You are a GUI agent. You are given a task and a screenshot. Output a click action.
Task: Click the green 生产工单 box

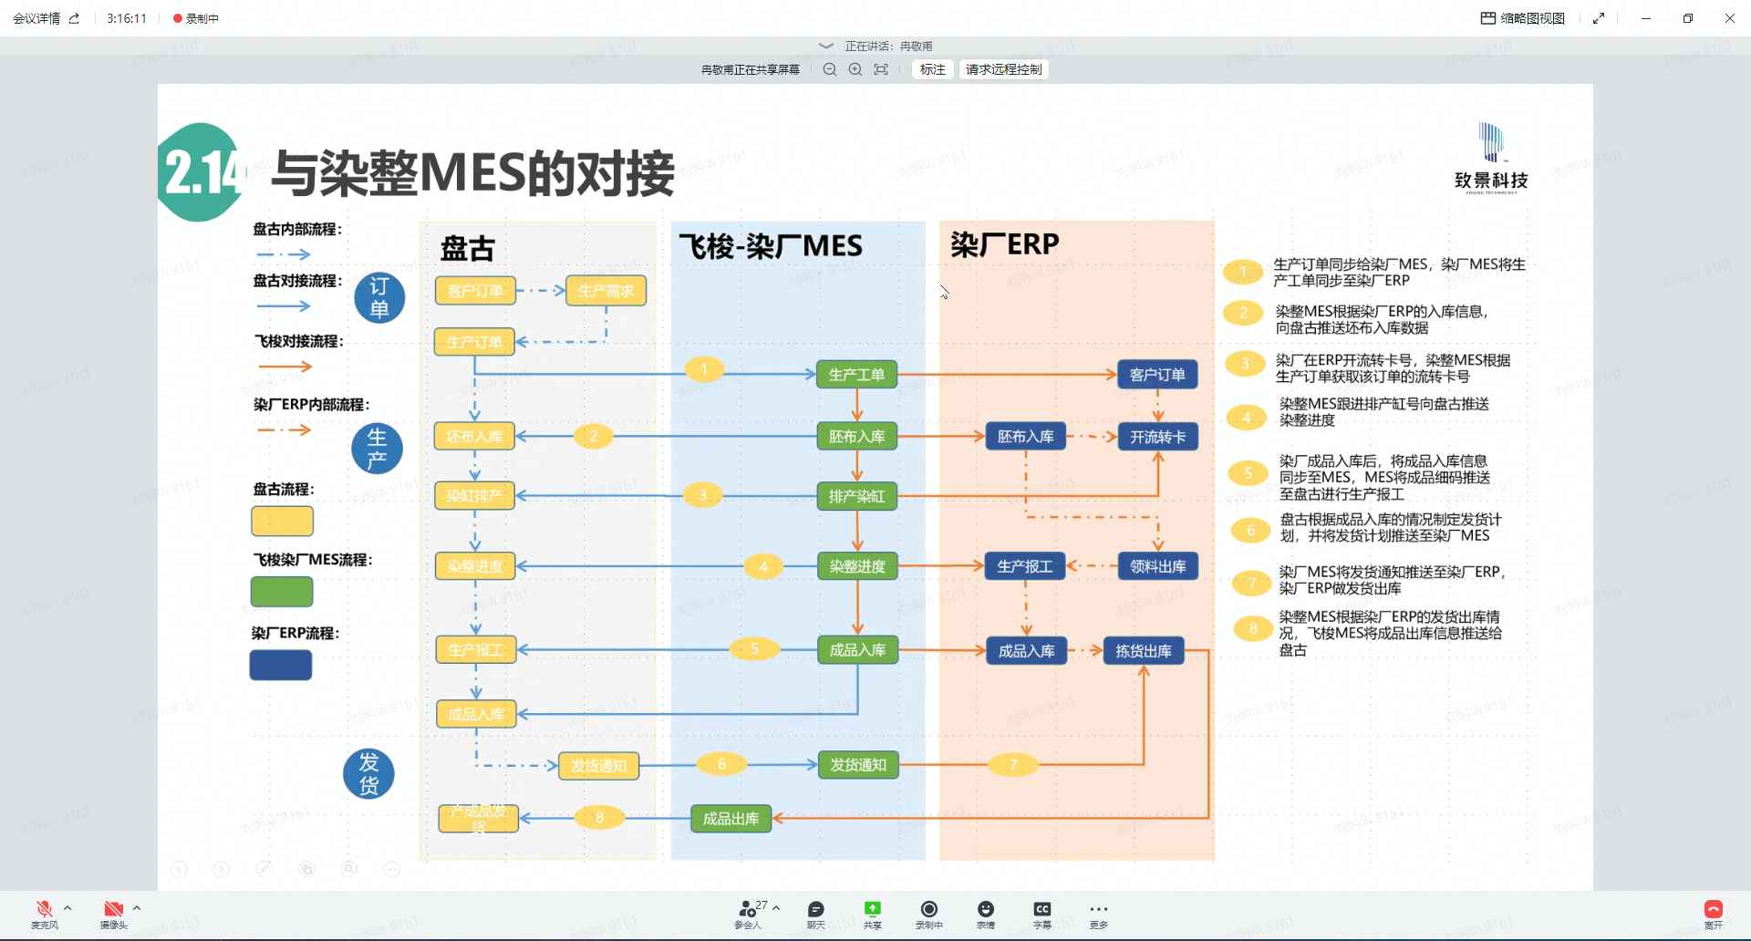856,375
